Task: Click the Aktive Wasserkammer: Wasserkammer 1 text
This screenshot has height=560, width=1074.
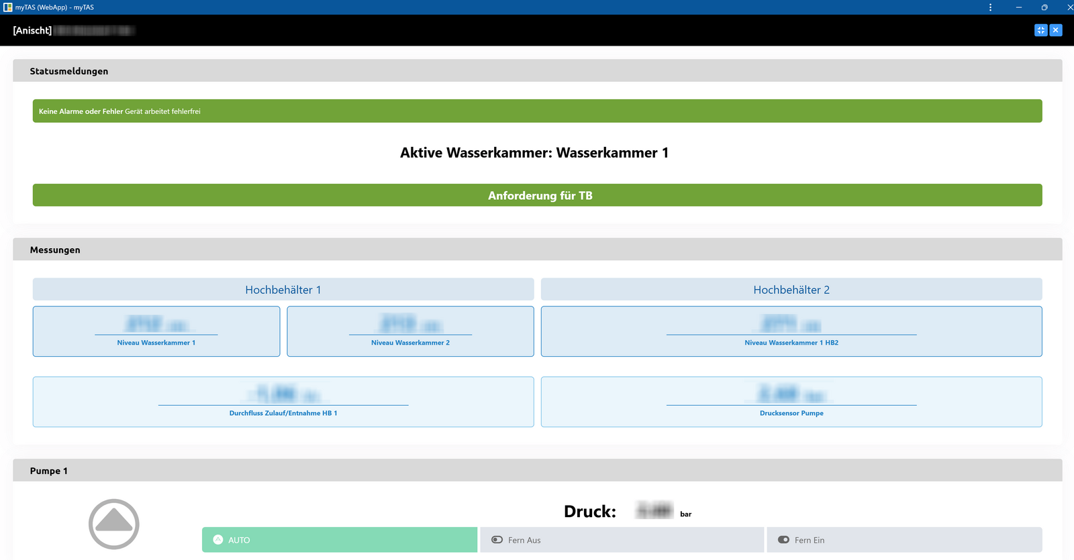Action: tap(534, 153)
